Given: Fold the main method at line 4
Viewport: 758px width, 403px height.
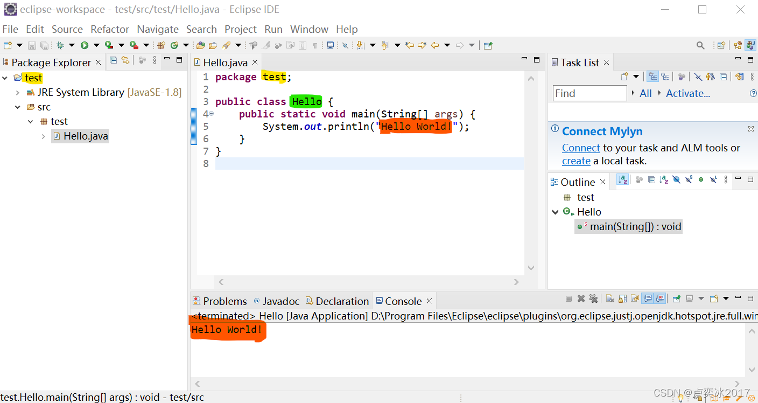Looking at the screenshot, I should coord(211,114).
